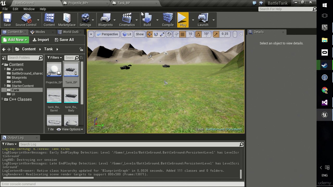Open surface snapping options in viewport
Screen dimensions: 333x187
click(x=176, y=34)
